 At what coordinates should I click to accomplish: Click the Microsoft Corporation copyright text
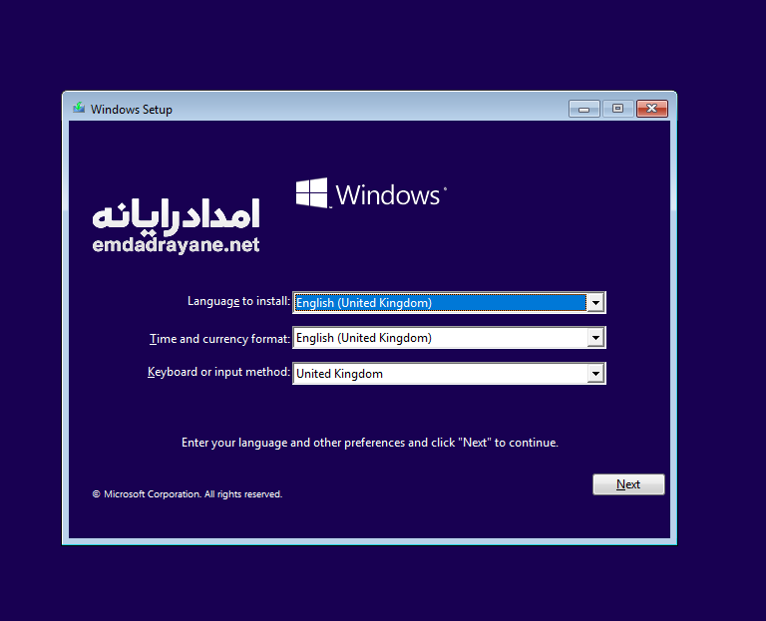click(x=188, y=494)
